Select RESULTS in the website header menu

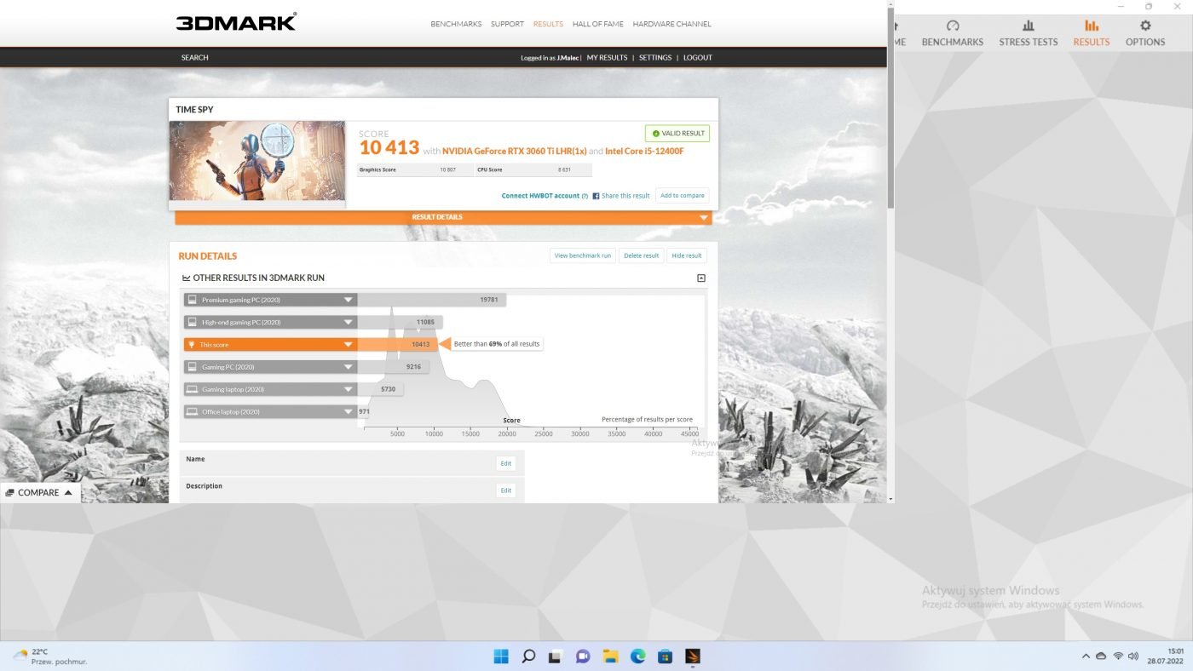[548, 24]
